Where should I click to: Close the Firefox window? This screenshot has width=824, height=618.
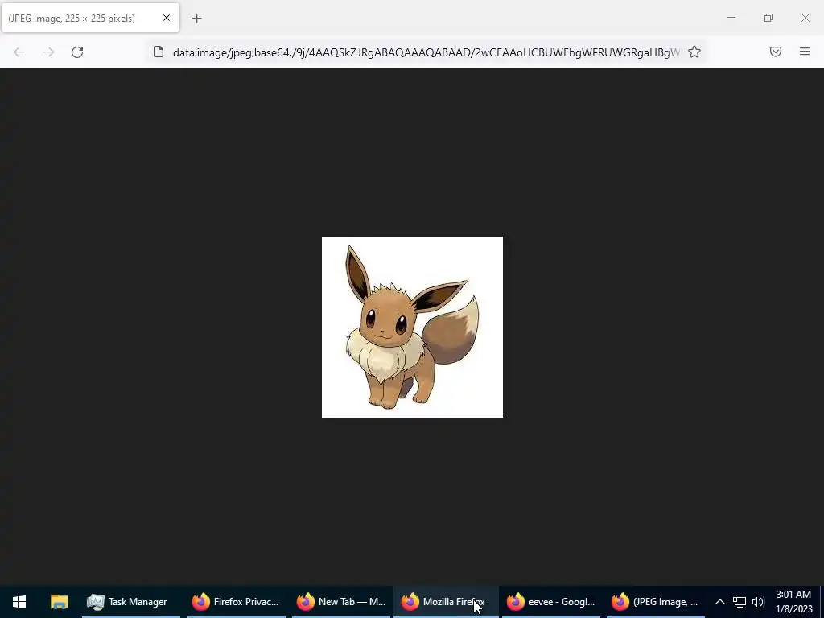pos(805,18)
